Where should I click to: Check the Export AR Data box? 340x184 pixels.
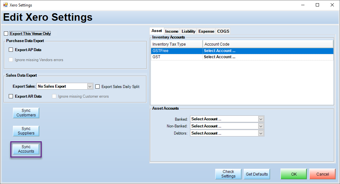pos(11,96)
